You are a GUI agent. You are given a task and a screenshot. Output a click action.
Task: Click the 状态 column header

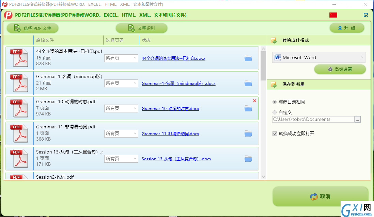point(203,40)
